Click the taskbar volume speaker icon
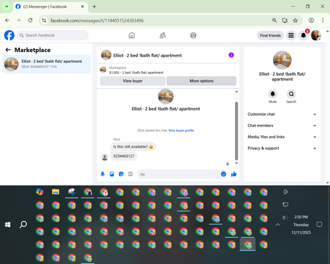Image resolution: width=330 pixels, height=264 pixels. [285, 218]
